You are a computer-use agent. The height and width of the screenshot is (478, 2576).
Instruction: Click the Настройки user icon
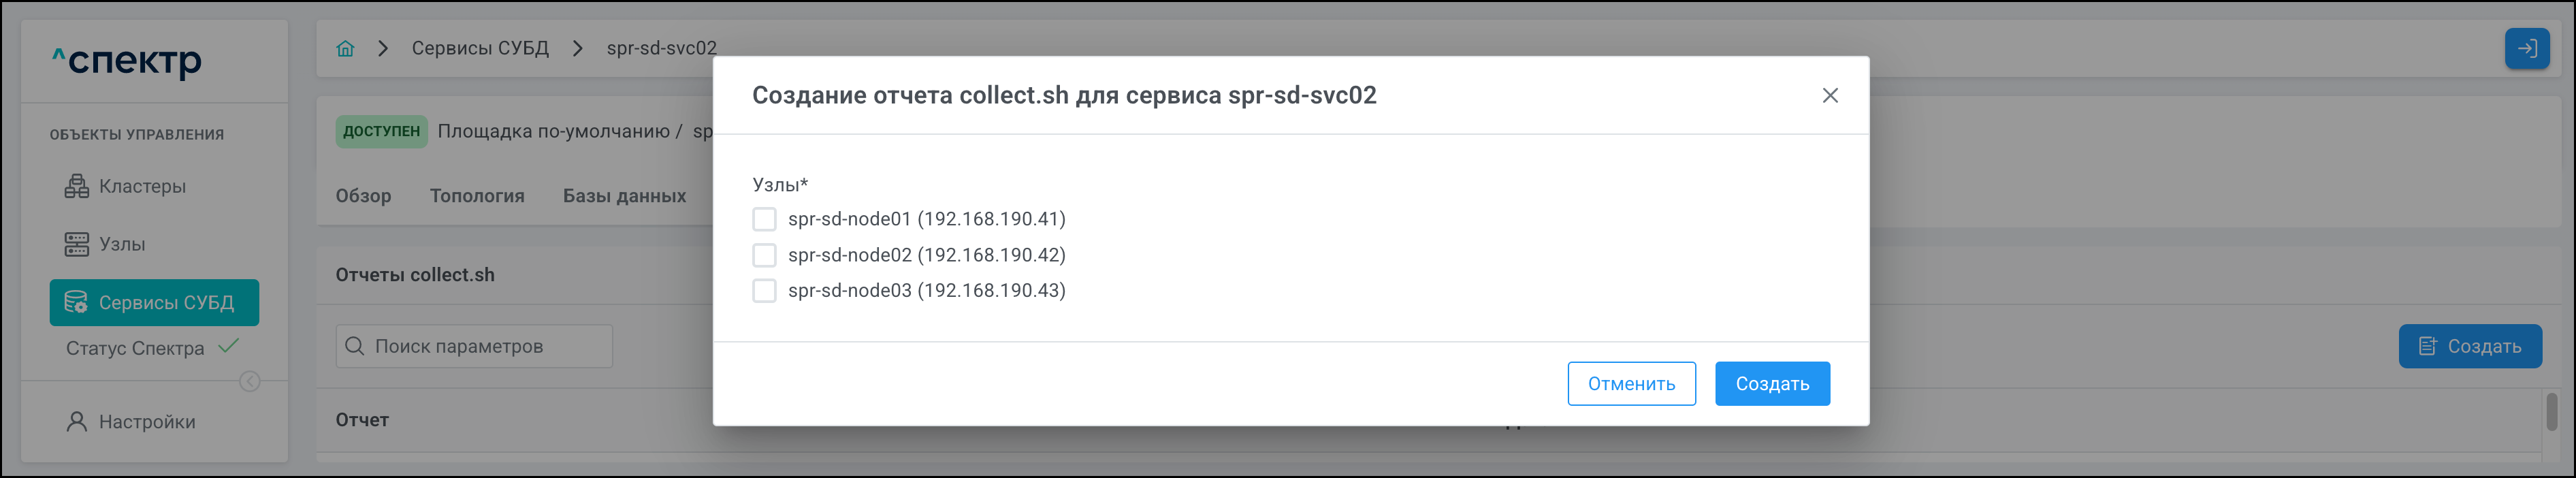coord(77,422)
